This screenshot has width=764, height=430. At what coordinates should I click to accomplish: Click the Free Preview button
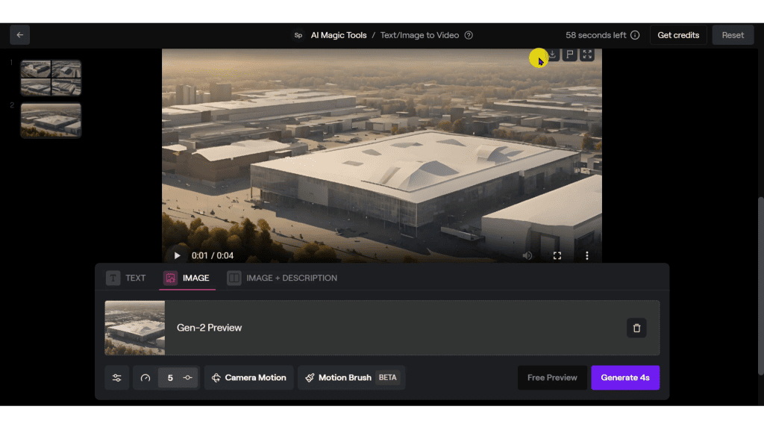(552, 378)
